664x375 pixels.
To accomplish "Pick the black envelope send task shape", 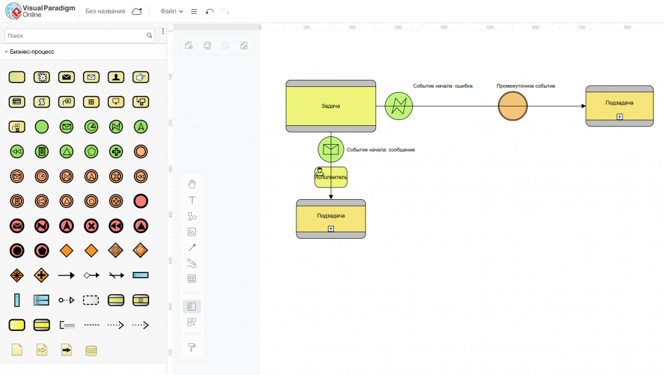I will pos(67,77).
